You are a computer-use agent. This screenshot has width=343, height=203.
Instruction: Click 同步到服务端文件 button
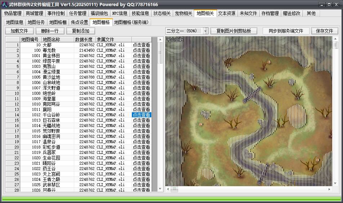(x=286, y=31)
